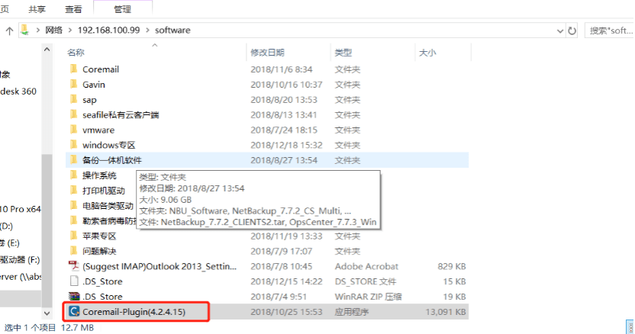Click the WinRAR ZIP 压缩 type cell
Image resolution: width=635 pixels, height=334 pixels.
point(368,297)
